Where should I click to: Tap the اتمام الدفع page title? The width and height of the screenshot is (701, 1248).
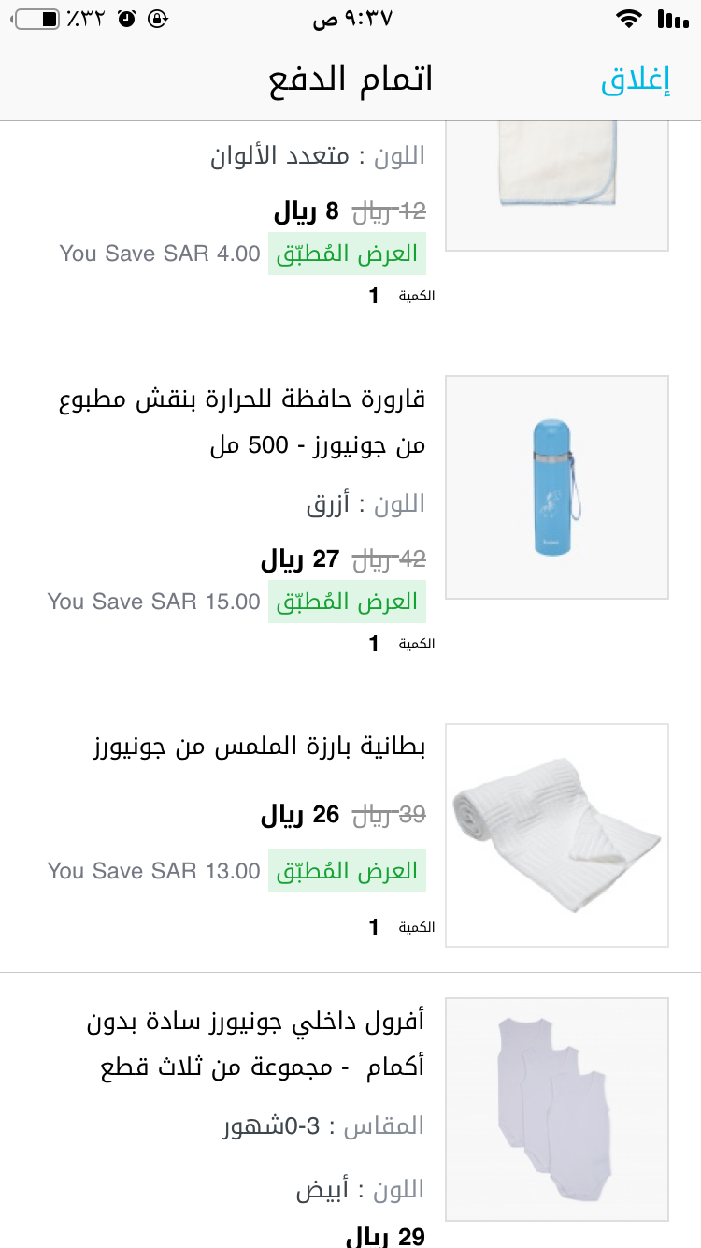click(350, 80)
